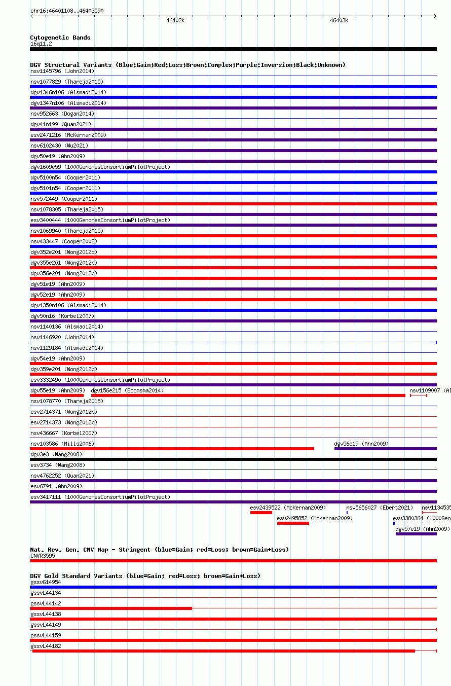Click esv2439522 (McKernan2009) label
451x686 pixels.
[288, 508]
